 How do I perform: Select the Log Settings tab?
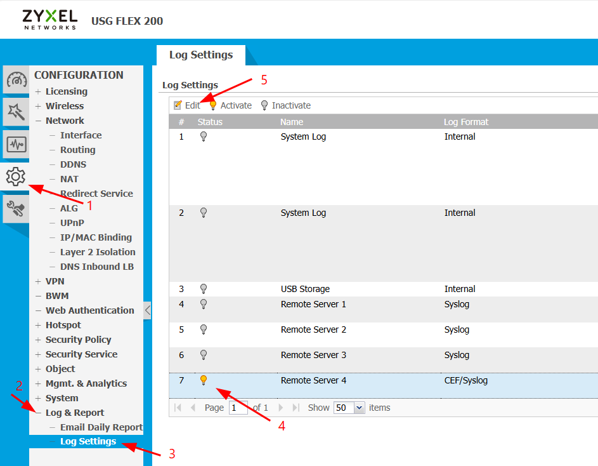pos(200,55)
